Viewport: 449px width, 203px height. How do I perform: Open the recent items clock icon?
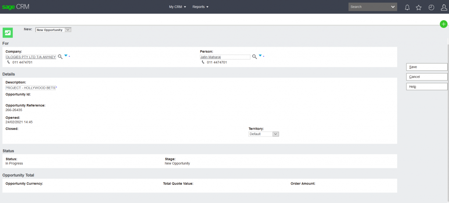coord(431,7)
